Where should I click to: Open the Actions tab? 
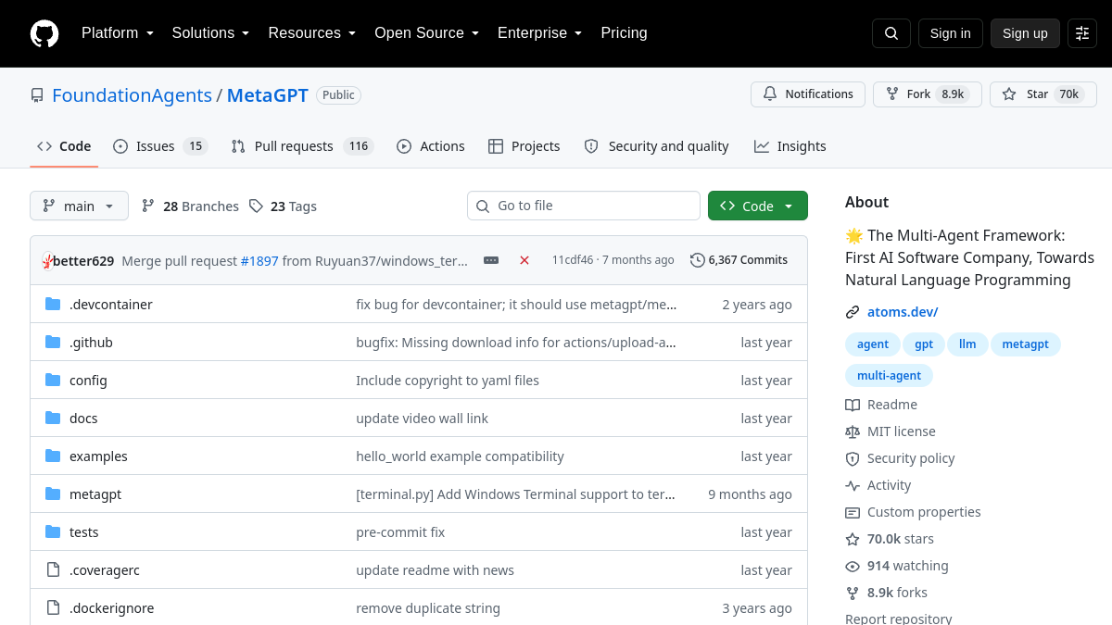coord(431,146)
